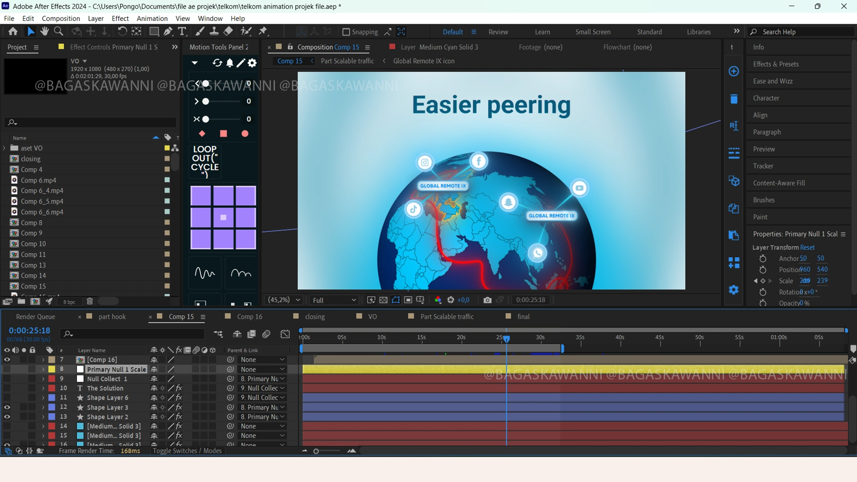Select the Puppet Pin tool
The height and width of the screenshot is (482, 857).
click(263, 31)
